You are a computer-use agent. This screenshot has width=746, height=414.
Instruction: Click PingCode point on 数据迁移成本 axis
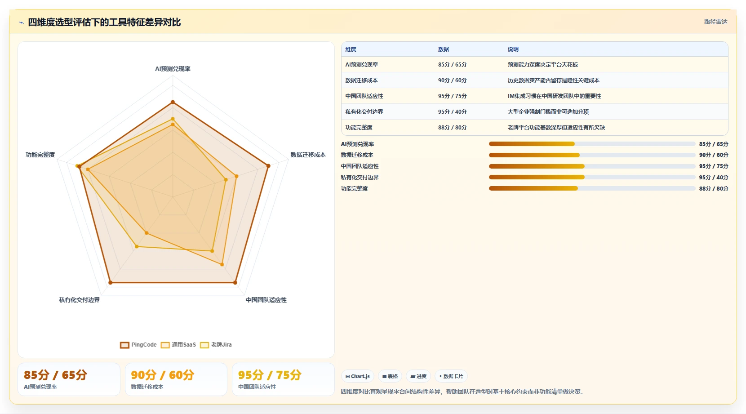[268, 166]
